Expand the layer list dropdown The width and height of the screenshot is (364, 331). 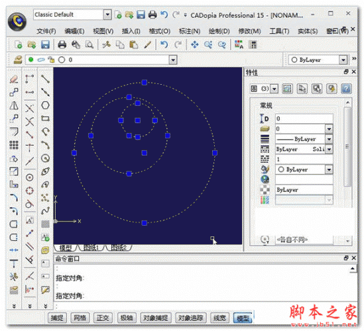point(173,60)
